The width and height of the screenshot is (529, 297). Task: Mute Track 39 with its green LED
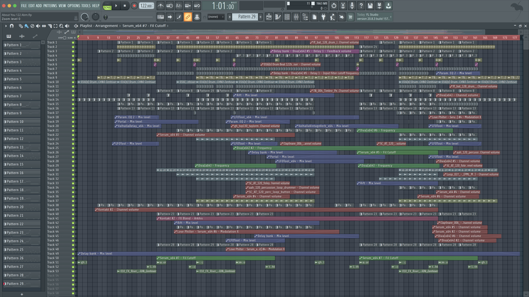[73, 210]
